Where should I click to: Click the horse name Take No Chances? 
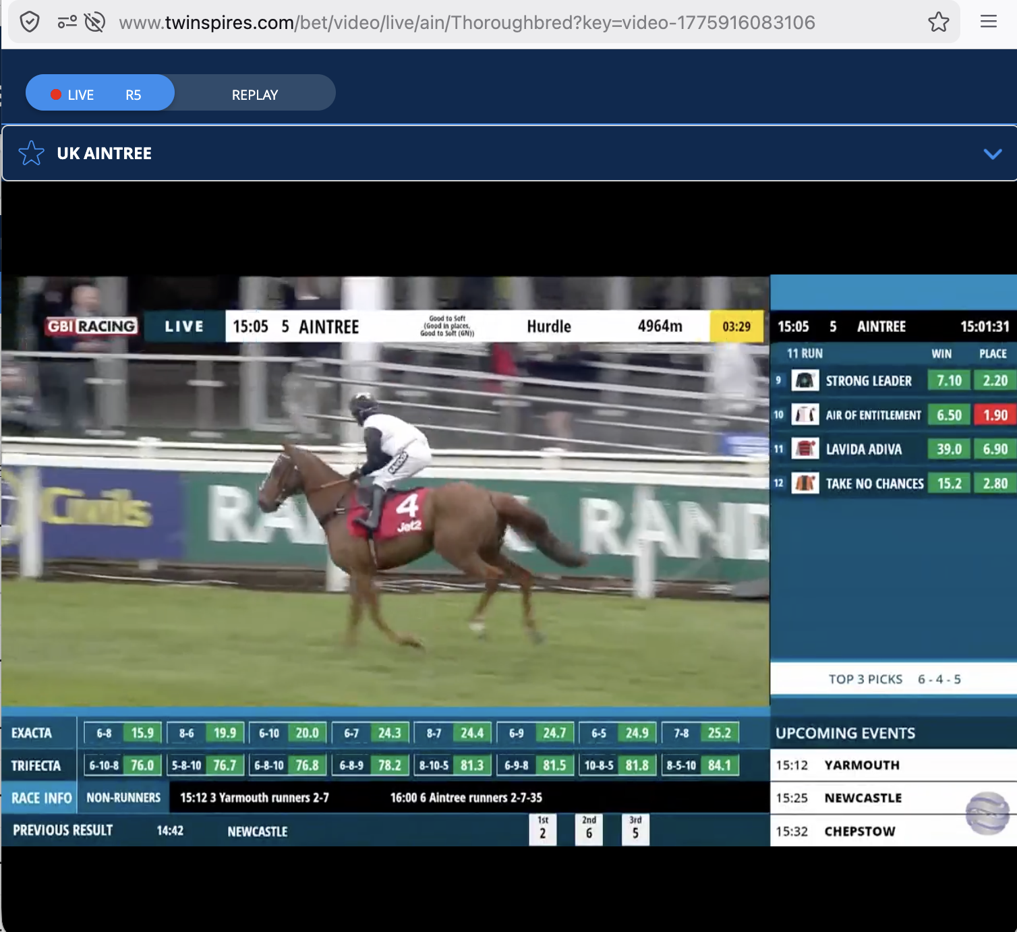point(875,484)
